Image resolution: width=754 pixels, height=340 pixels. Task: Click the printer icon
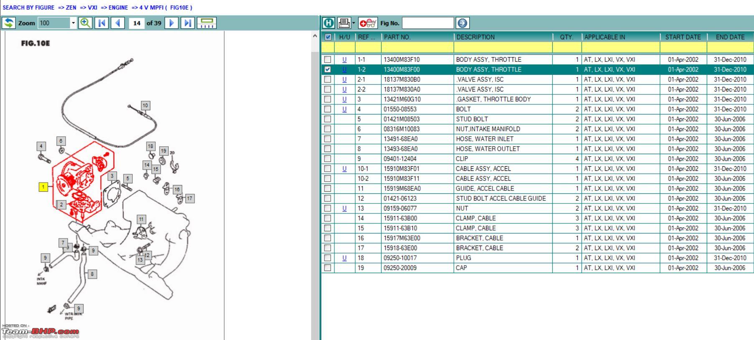coord(344,23)
